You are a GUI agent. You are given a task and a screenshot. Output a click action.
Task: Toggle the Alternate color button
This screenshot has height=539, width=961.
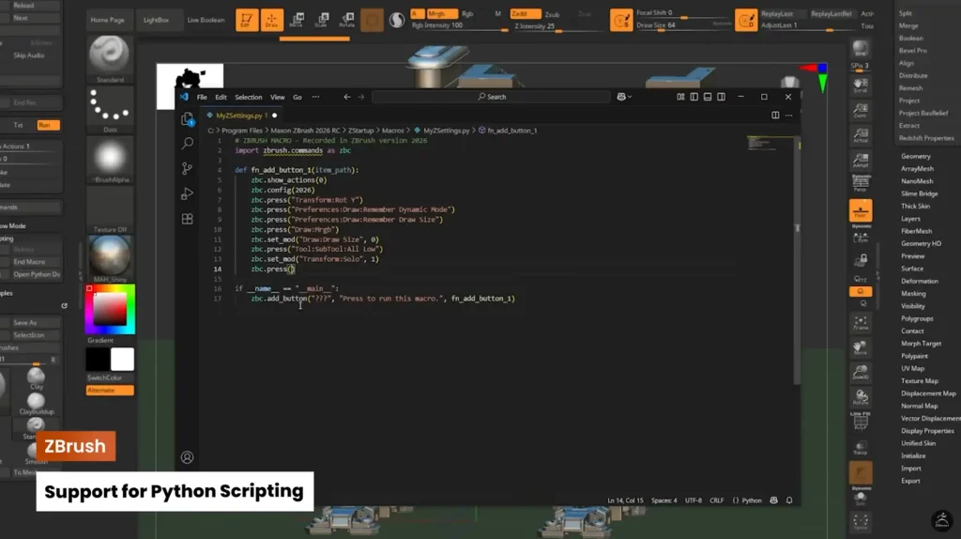pos(110,390)
